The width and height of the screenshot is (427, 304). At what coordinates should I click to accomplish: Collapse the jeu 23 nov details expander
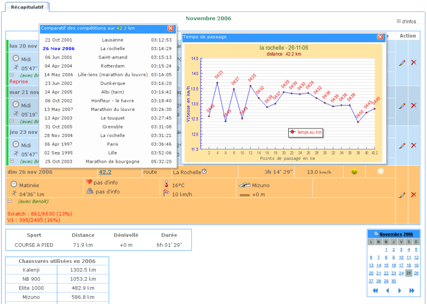pos(12,161)
